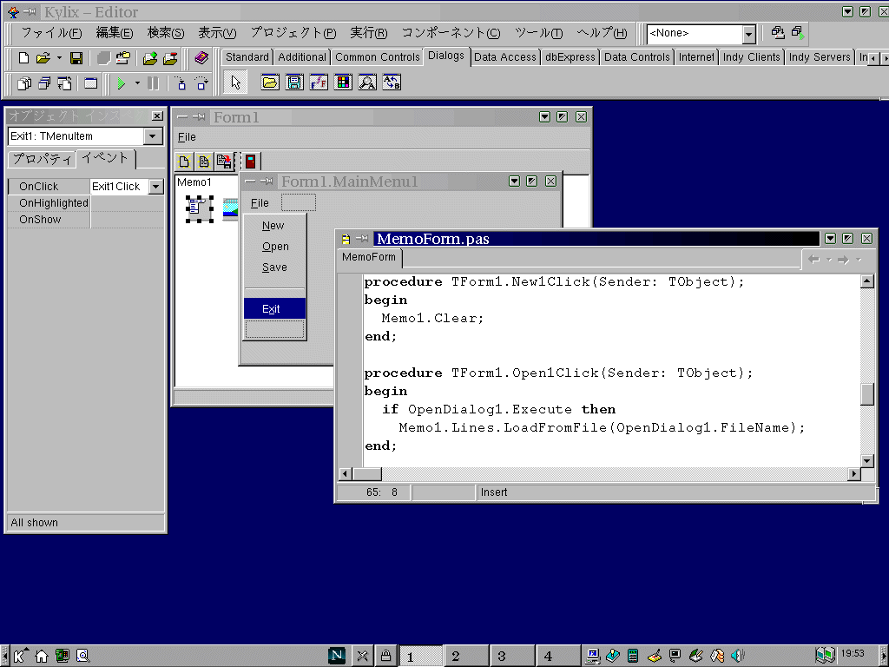The height and width of the screenshot is (667, 889).
Task: Click Add file to project icon
Action: (149, 58)
